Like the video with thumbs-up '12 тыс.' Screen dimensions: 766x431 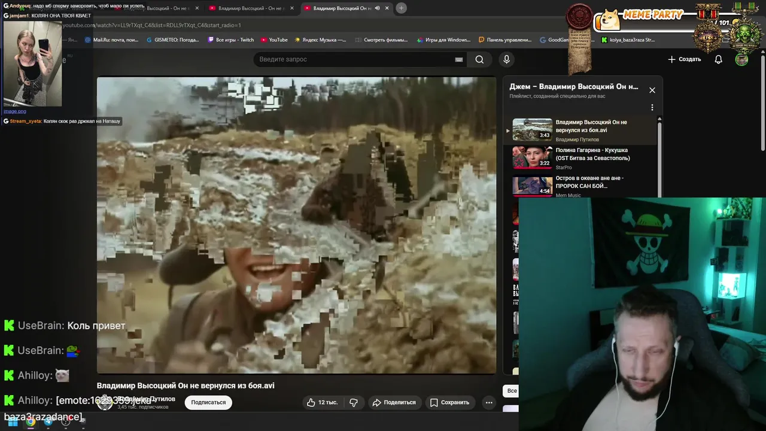(x=323, y=402)
